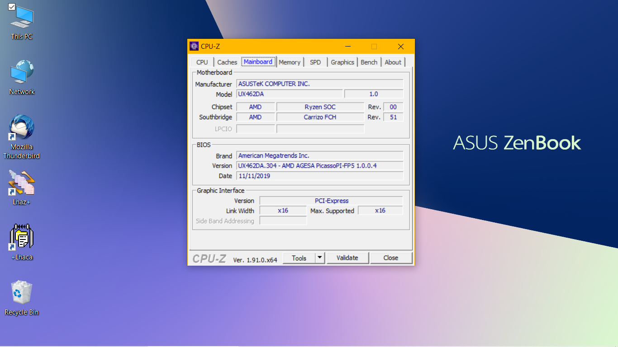This screenshot has width=618, height=347.
Task: Click the Validate button
Action: tap(347, 258)
